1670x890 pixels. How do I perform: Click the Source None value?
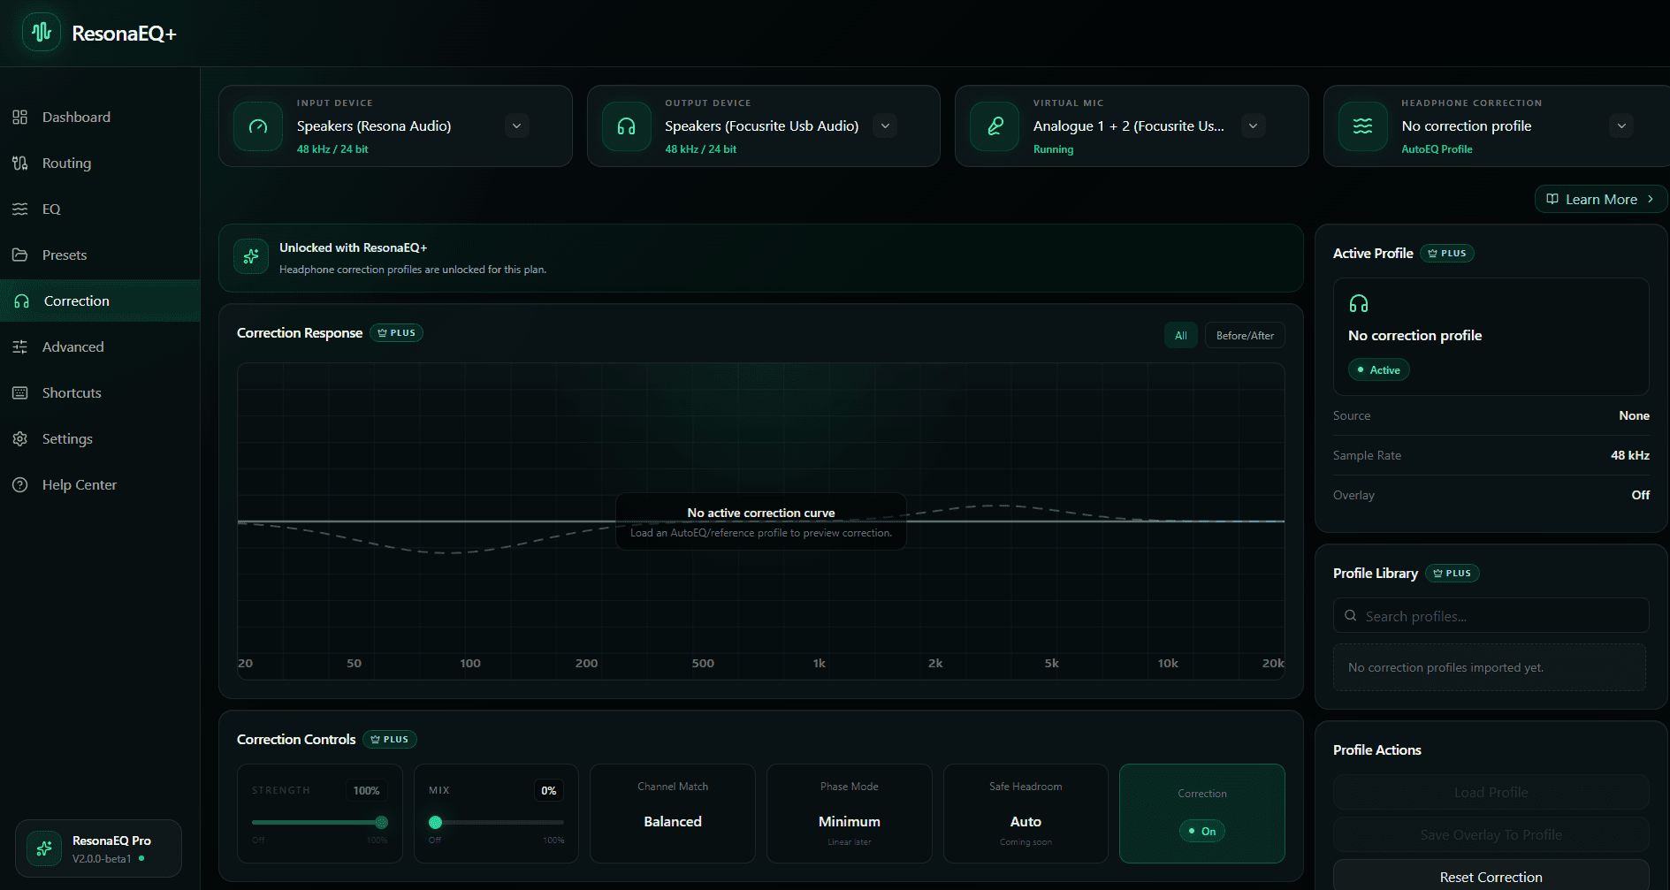[x=1634, y=415]
